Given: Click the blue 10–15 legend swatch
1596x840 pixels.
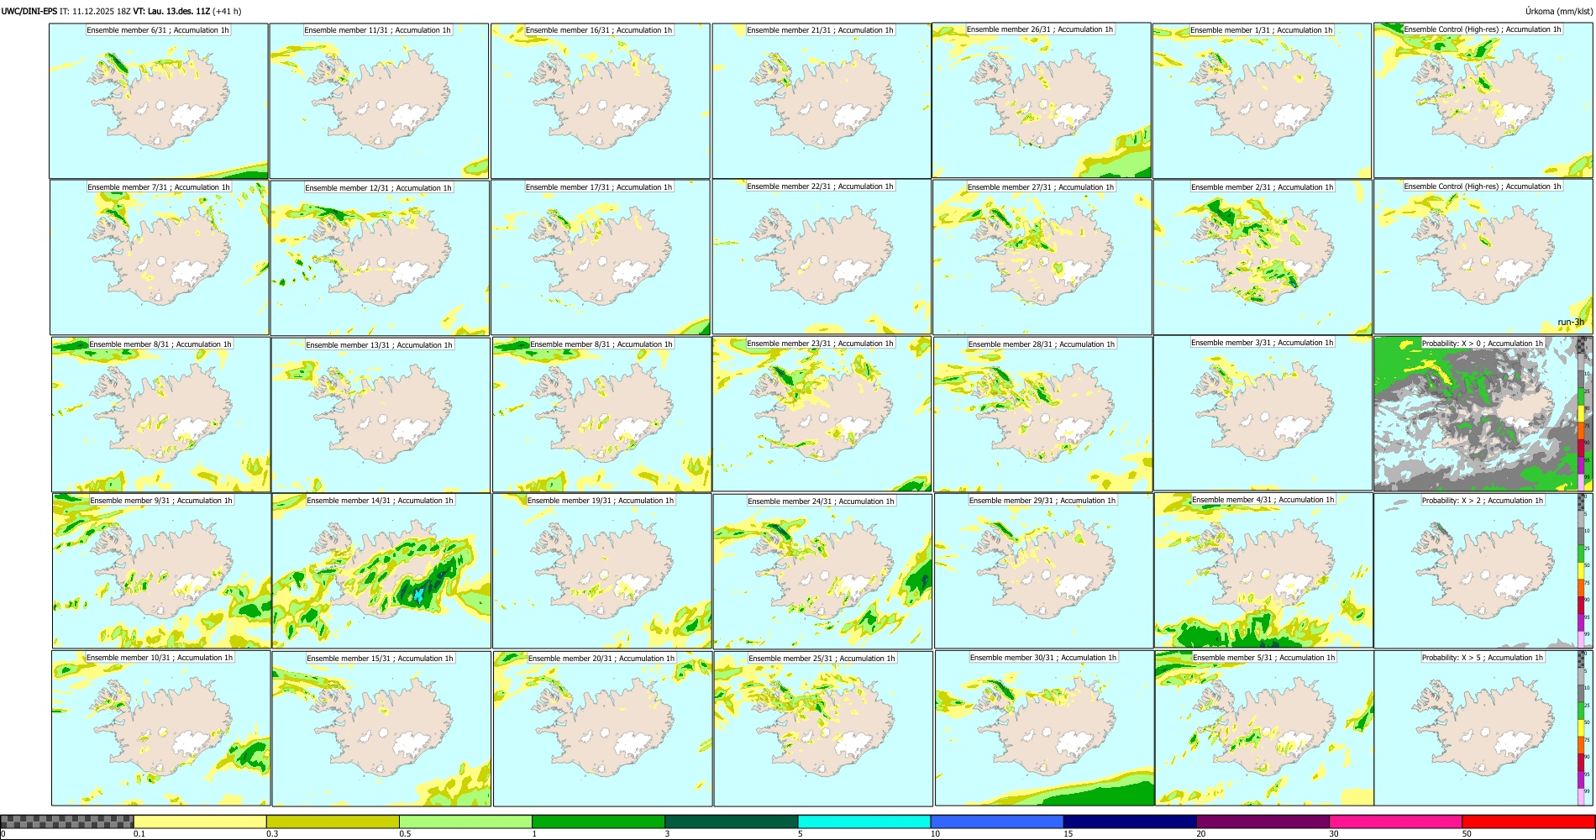Looking at the screenshot, I should coord(997,822).
